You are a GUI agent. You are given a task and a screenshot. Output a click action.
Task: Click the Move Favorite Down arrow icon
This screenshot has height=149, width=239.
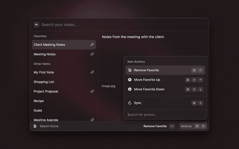130,89
